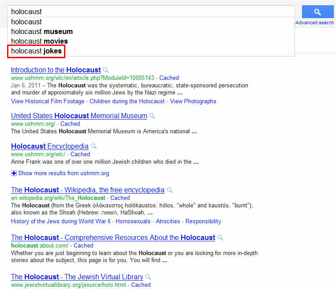Click preview magnifier beside Comprehensive Resources result

(220, 238)
